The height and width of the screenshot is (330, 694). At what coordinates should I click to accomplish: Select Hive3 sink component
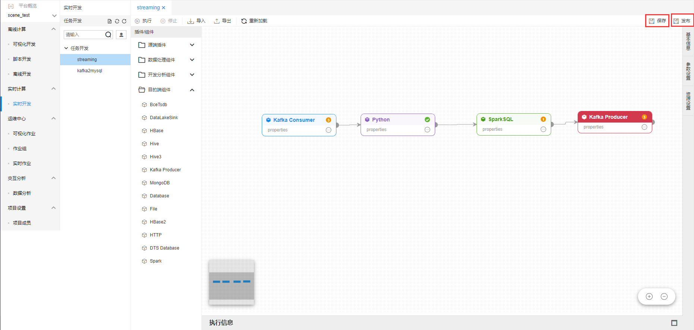(156, 157)
